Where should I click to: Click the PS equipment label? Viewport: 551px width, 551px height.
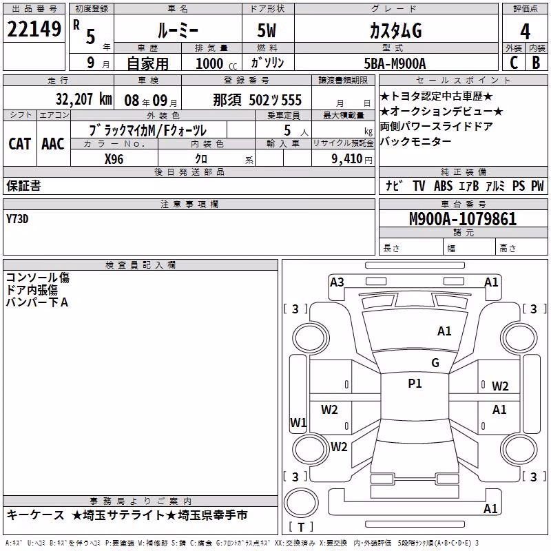pos(519,186)
